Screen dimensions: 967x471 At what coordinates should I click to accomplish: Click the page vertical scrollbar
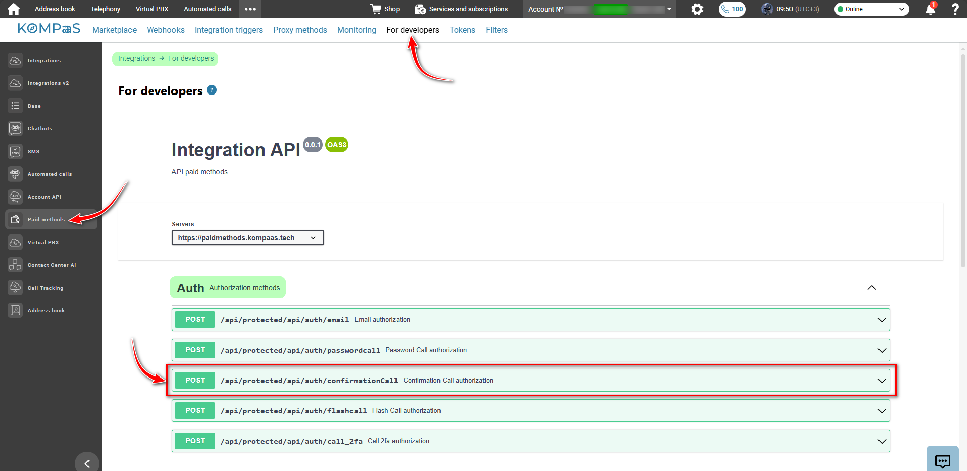963,160
